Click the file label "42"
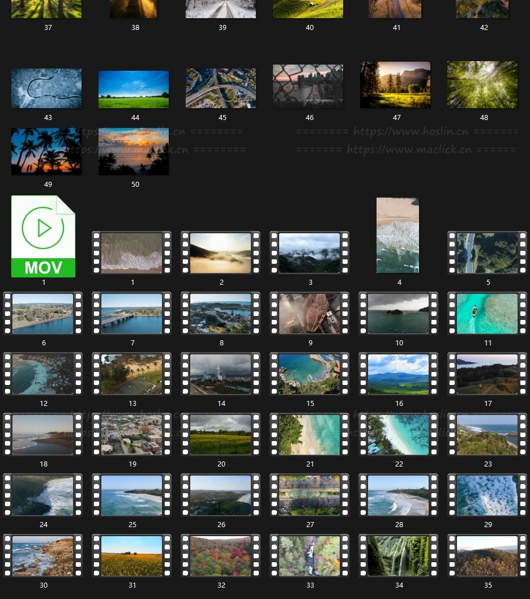 pos(484,28)
